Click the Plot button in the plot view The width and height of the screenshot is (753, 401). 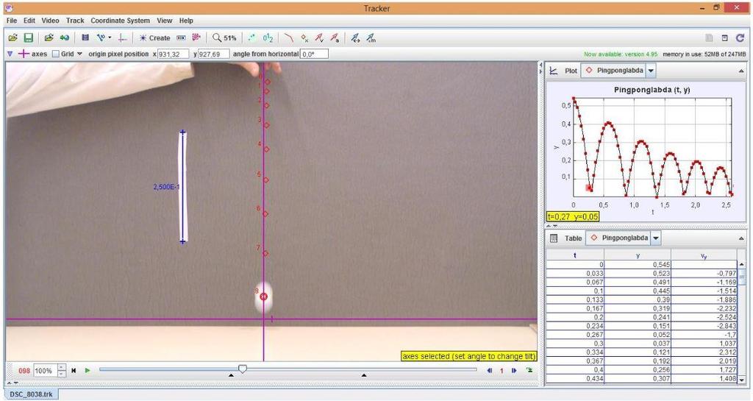(x=571, y=71)
